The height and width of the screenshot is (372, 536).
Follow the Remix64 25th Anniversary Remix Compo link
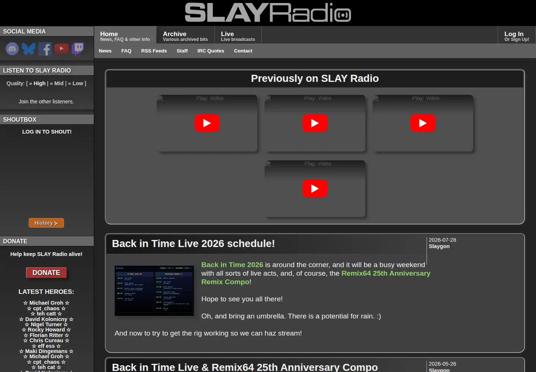[316, 278]
